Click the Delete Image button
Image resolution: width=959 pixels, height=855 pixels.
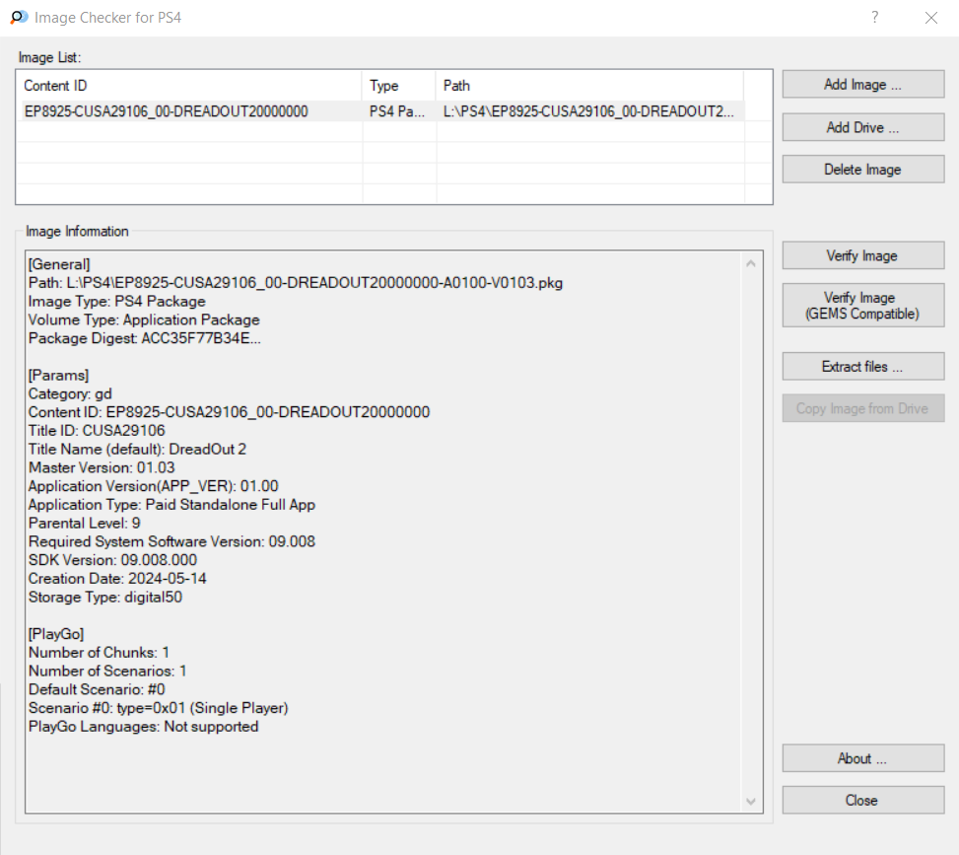863,170
